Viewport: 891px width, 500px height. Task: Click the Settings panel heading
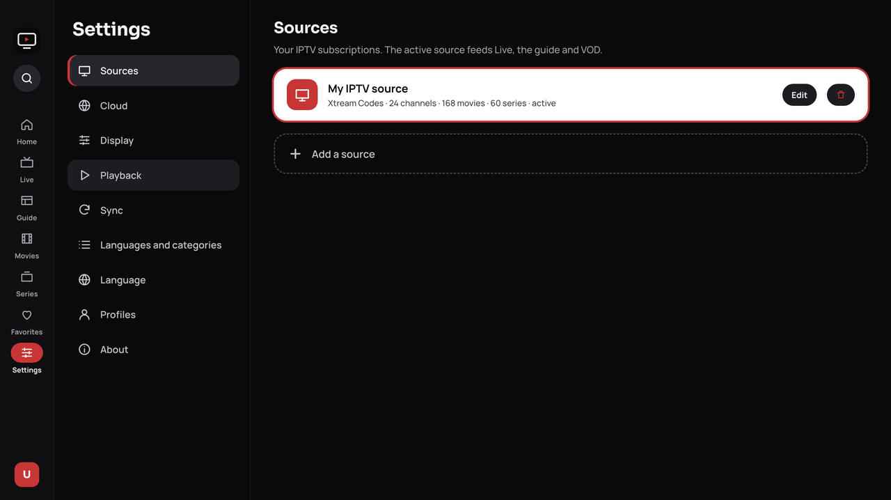click(x=111, y=29)
